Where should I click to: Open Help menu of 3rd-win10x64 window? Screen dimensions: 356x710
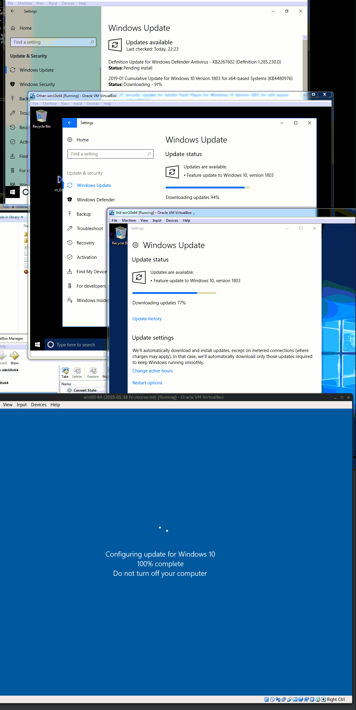[186, 220]
